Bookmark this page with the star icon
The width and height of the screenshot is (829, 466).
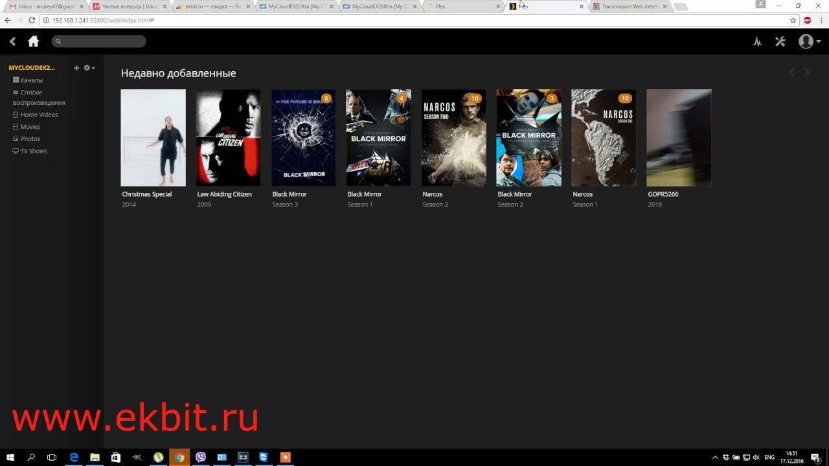tap(793, 20)
